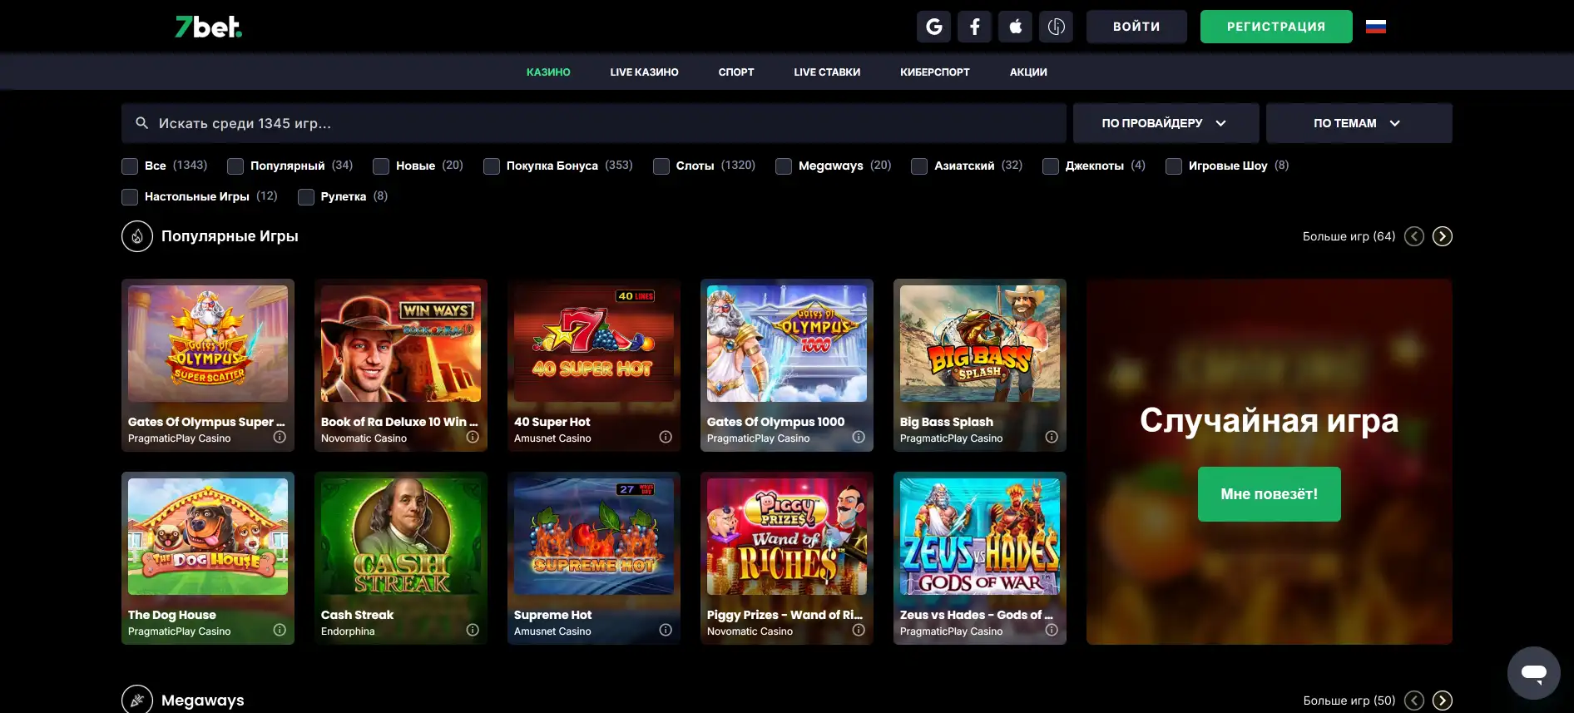Open Больше игр (50) link
The width and height of the screenshot is (1574, 713).
1349,701
